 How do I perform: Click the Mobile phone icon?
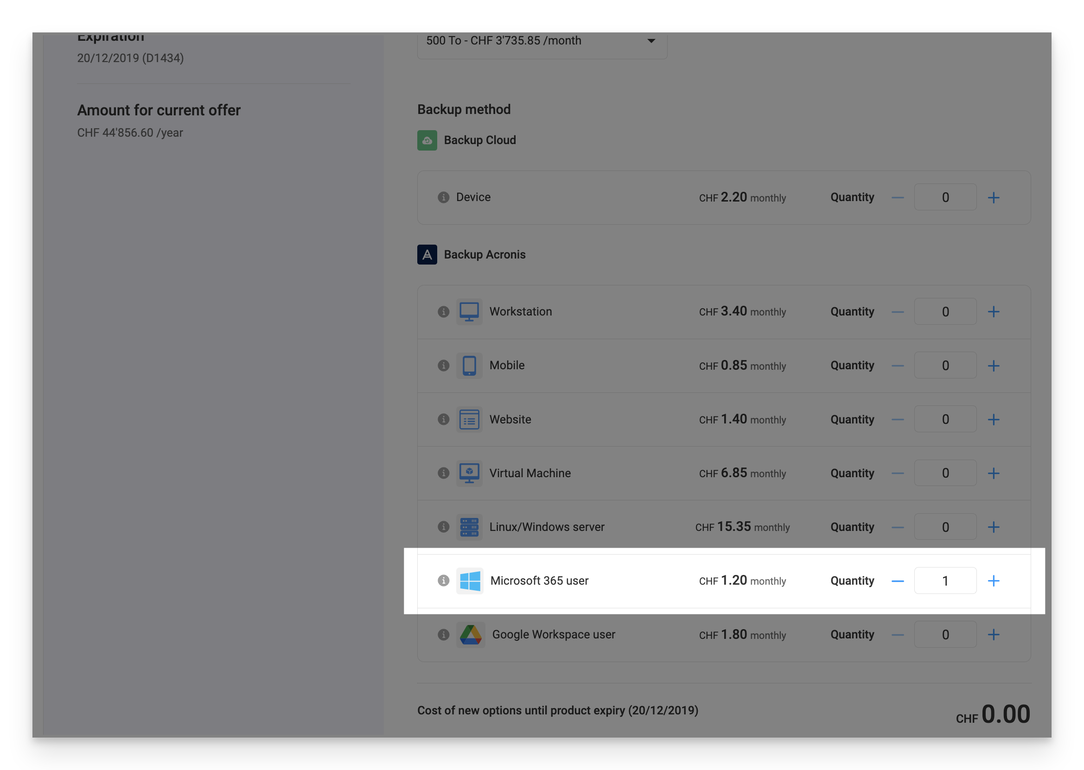point(469,366)
